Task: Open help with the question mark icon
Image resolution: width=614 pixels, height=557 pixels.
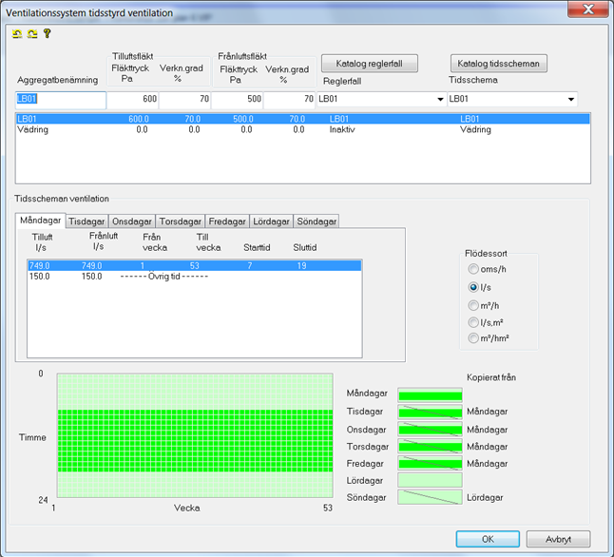Action: pyautogui.click(x=47, y=33)
